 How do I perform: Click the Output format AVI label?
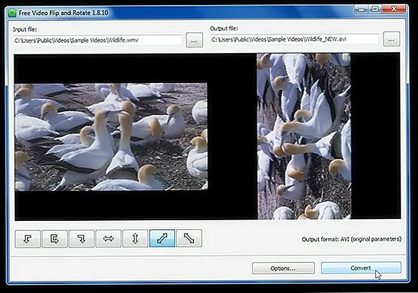[x=351, y=239]
